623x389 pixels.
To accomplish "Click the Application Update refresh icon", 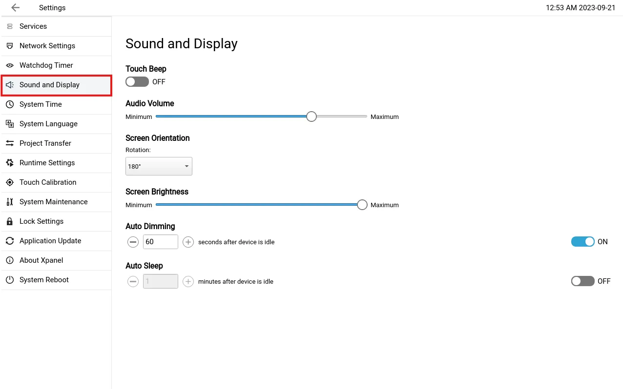I will pyautogui.click(x=10, y=241).
